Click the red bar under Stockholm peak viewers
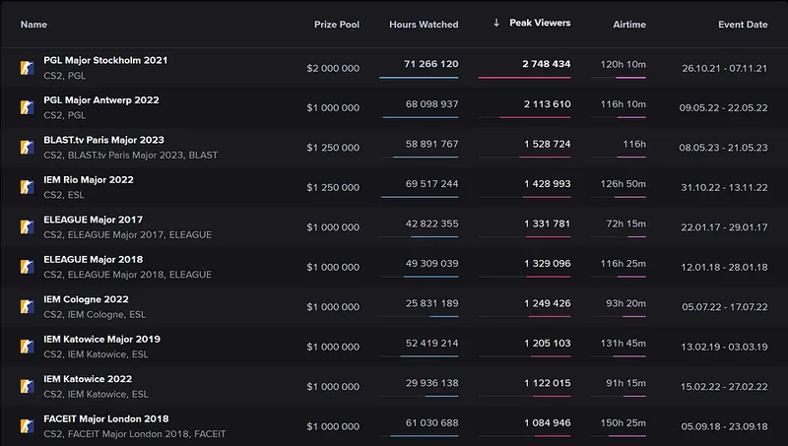Screen dimensions: 788x446 (524, 78)
